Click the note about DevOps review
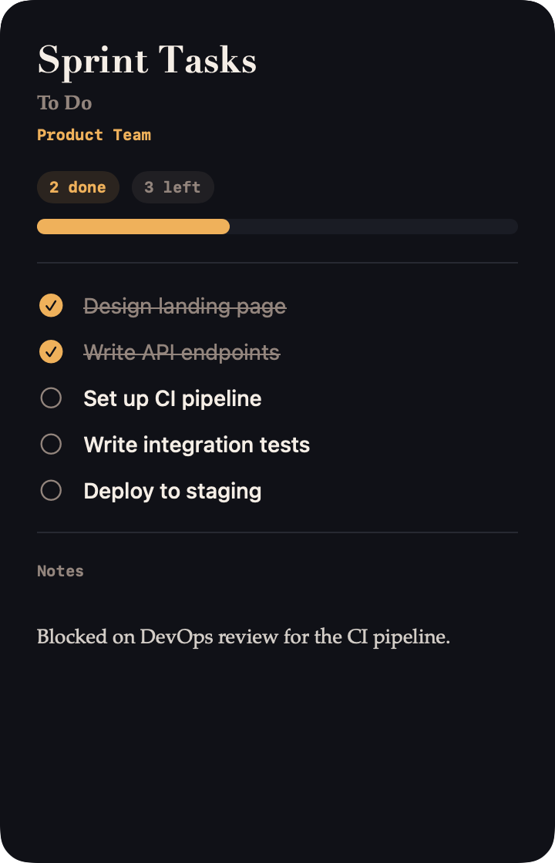 [x=244, y=637]
